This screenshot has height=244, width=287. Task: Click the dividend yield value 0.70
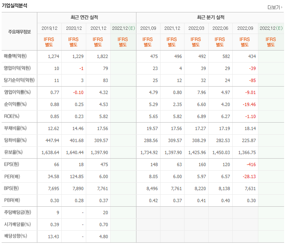pyautogui.click(x=104, y=225)
